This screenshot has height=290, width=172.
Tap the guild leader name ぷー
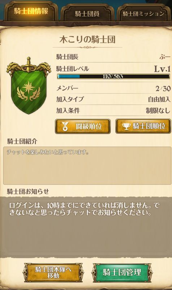pyautogui.click(x=165, y=57)
